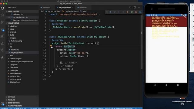
Task: Expand the test folder
Action: (22, 56)
